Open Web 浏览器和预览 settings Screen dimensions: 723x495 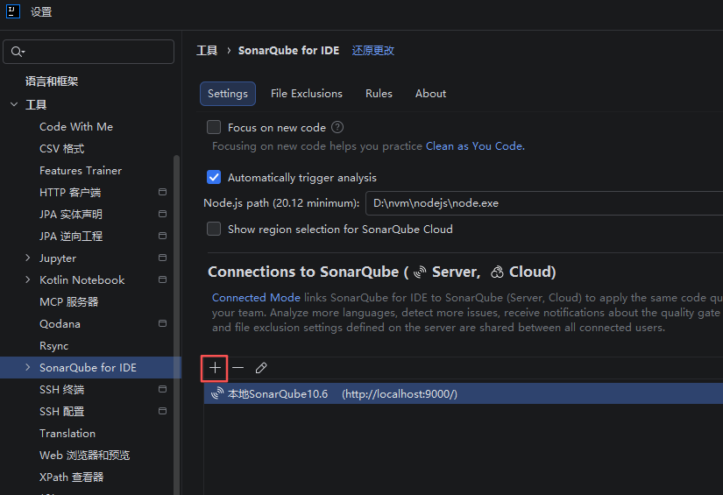[85, 456]
